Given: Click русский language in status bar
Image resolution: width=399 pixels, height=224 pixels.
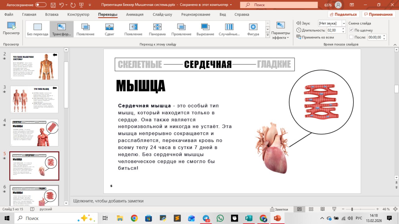Looking at the screenshot, I should (x=46, y=209).
